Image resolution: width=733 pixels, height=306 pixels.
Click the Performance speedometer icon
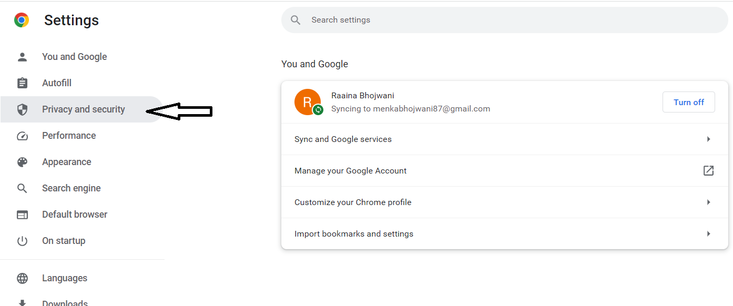[x=22, y=136]
